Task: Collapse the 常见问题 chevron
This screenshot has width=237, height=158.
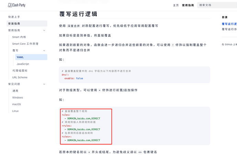Action: [44, 84]
